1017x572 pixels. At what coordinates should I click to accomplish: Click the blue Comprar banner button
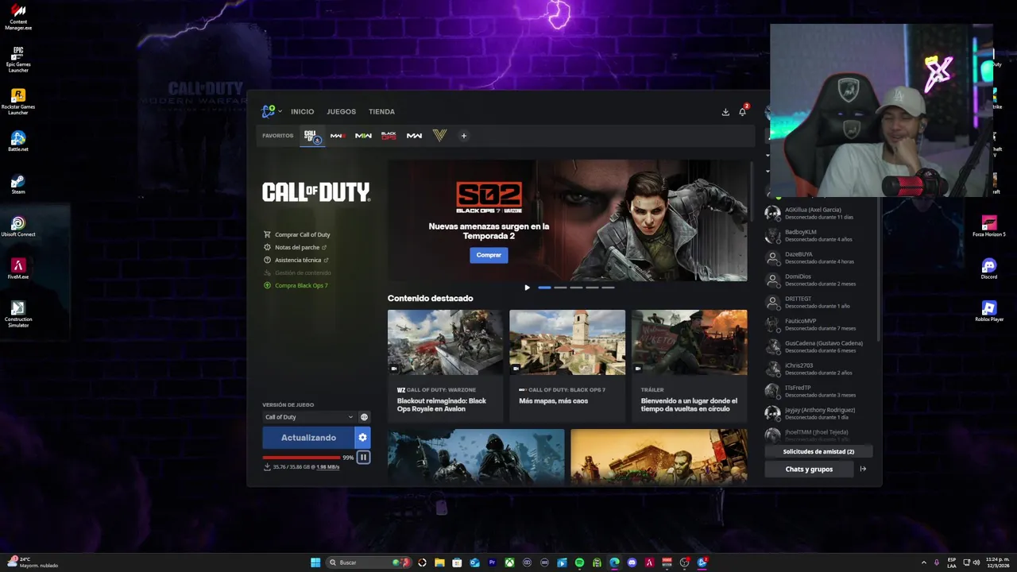489,255
